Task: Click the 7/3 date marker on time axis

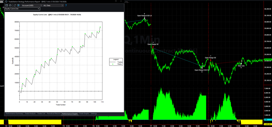Action: pyautogui.click(x=64, y=126)
